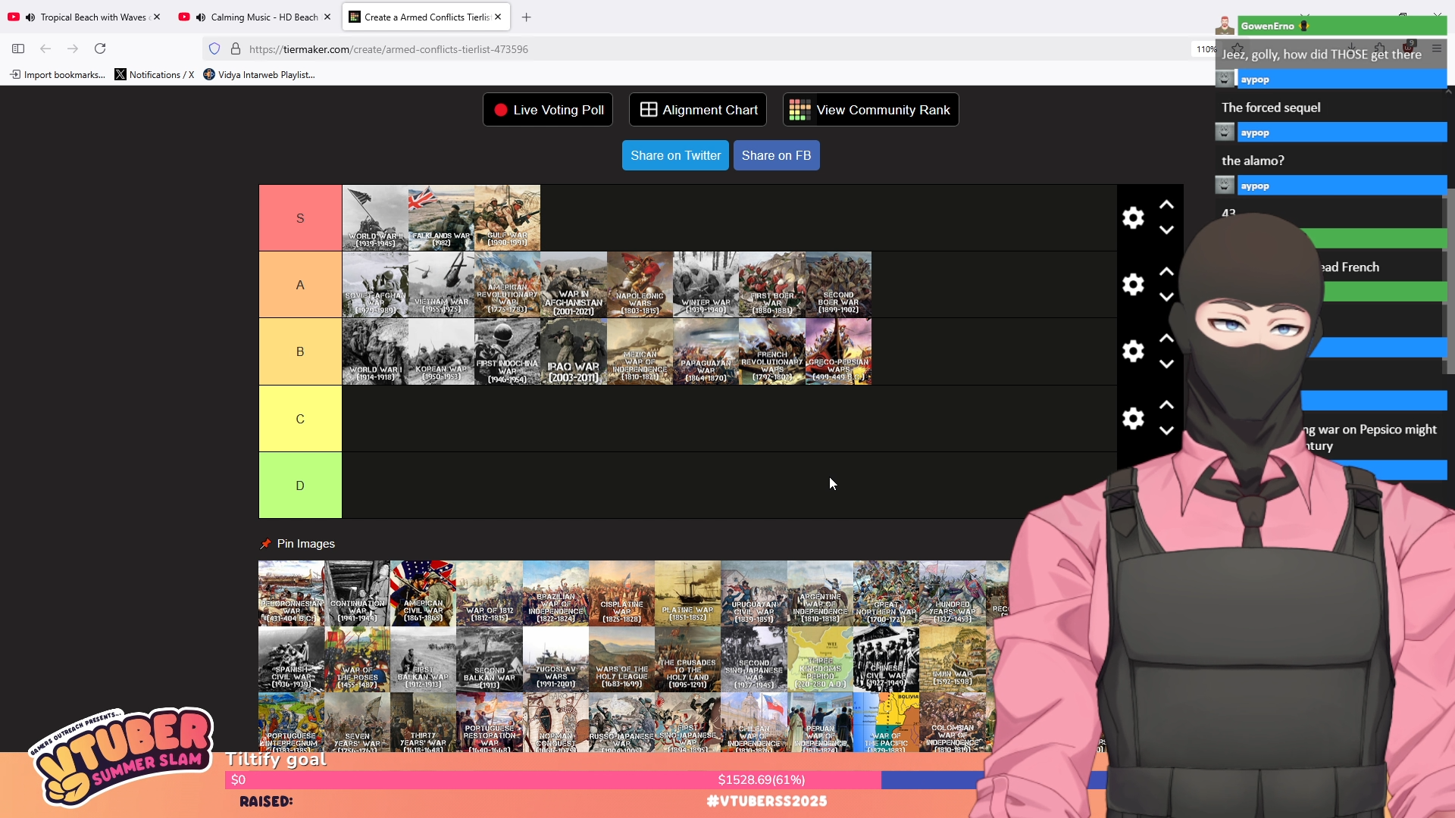Select Vietnam War image in A tier

tap(441, 285)
